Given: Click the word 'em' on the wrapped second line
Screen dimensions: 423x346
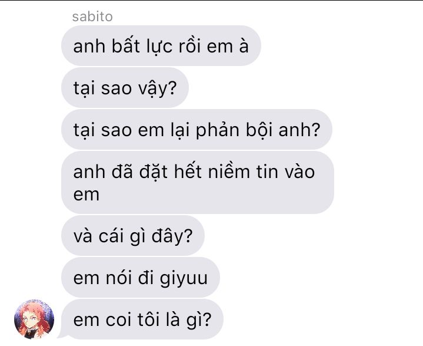Looking at the screenshot, I should [86, 195].
